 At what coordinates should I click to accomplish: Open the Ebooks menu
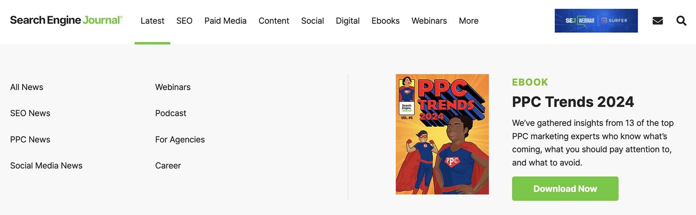point(385,21)
